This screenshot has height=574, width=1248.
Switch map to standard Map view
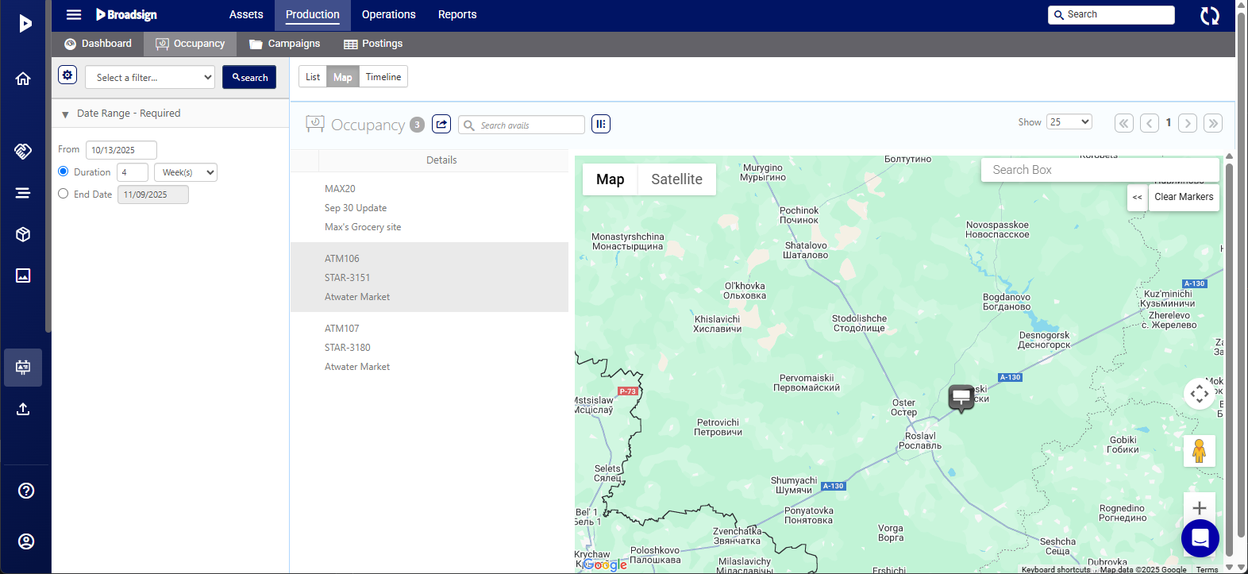[611, 179]
